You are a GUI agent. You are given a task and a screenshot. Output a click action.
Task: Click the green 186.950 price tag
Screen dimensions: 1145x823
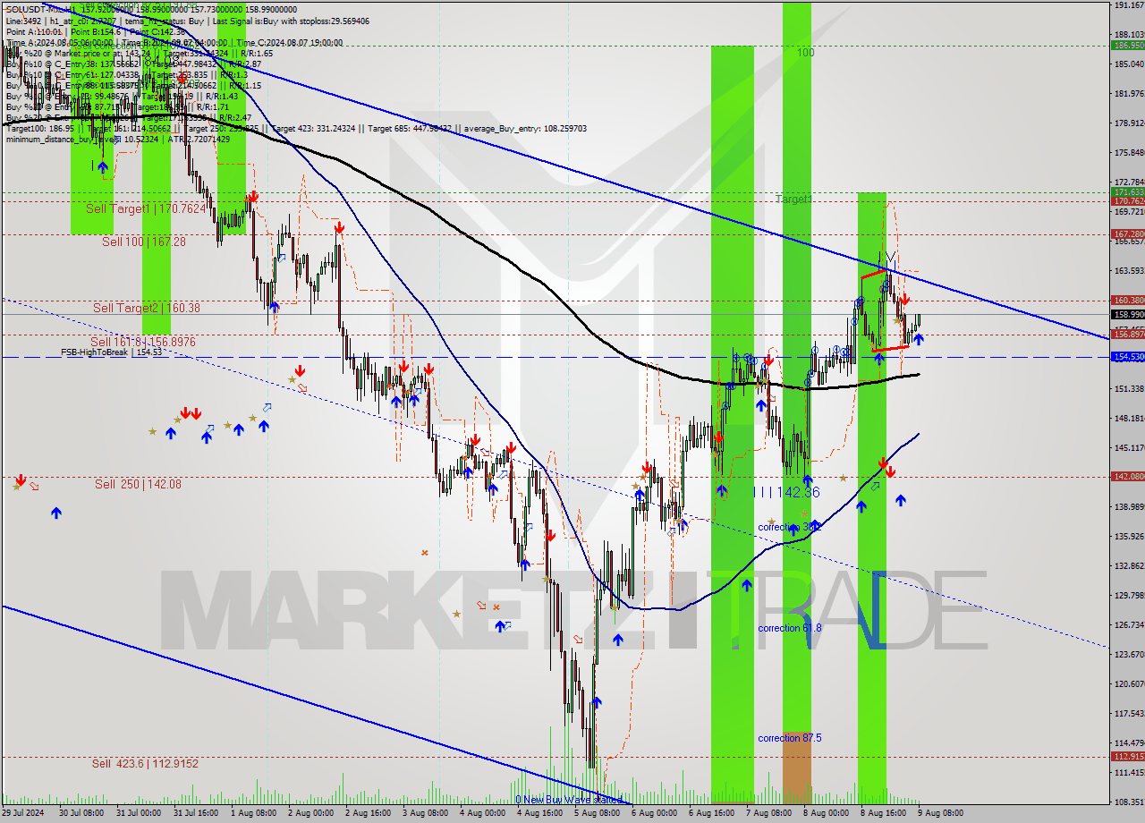[x=1128, y=45]
